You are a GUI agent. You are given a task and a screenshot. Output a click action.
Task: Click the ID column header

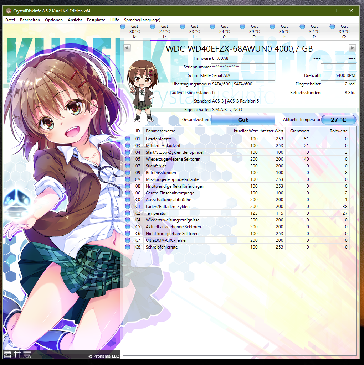tap(138, 131)
